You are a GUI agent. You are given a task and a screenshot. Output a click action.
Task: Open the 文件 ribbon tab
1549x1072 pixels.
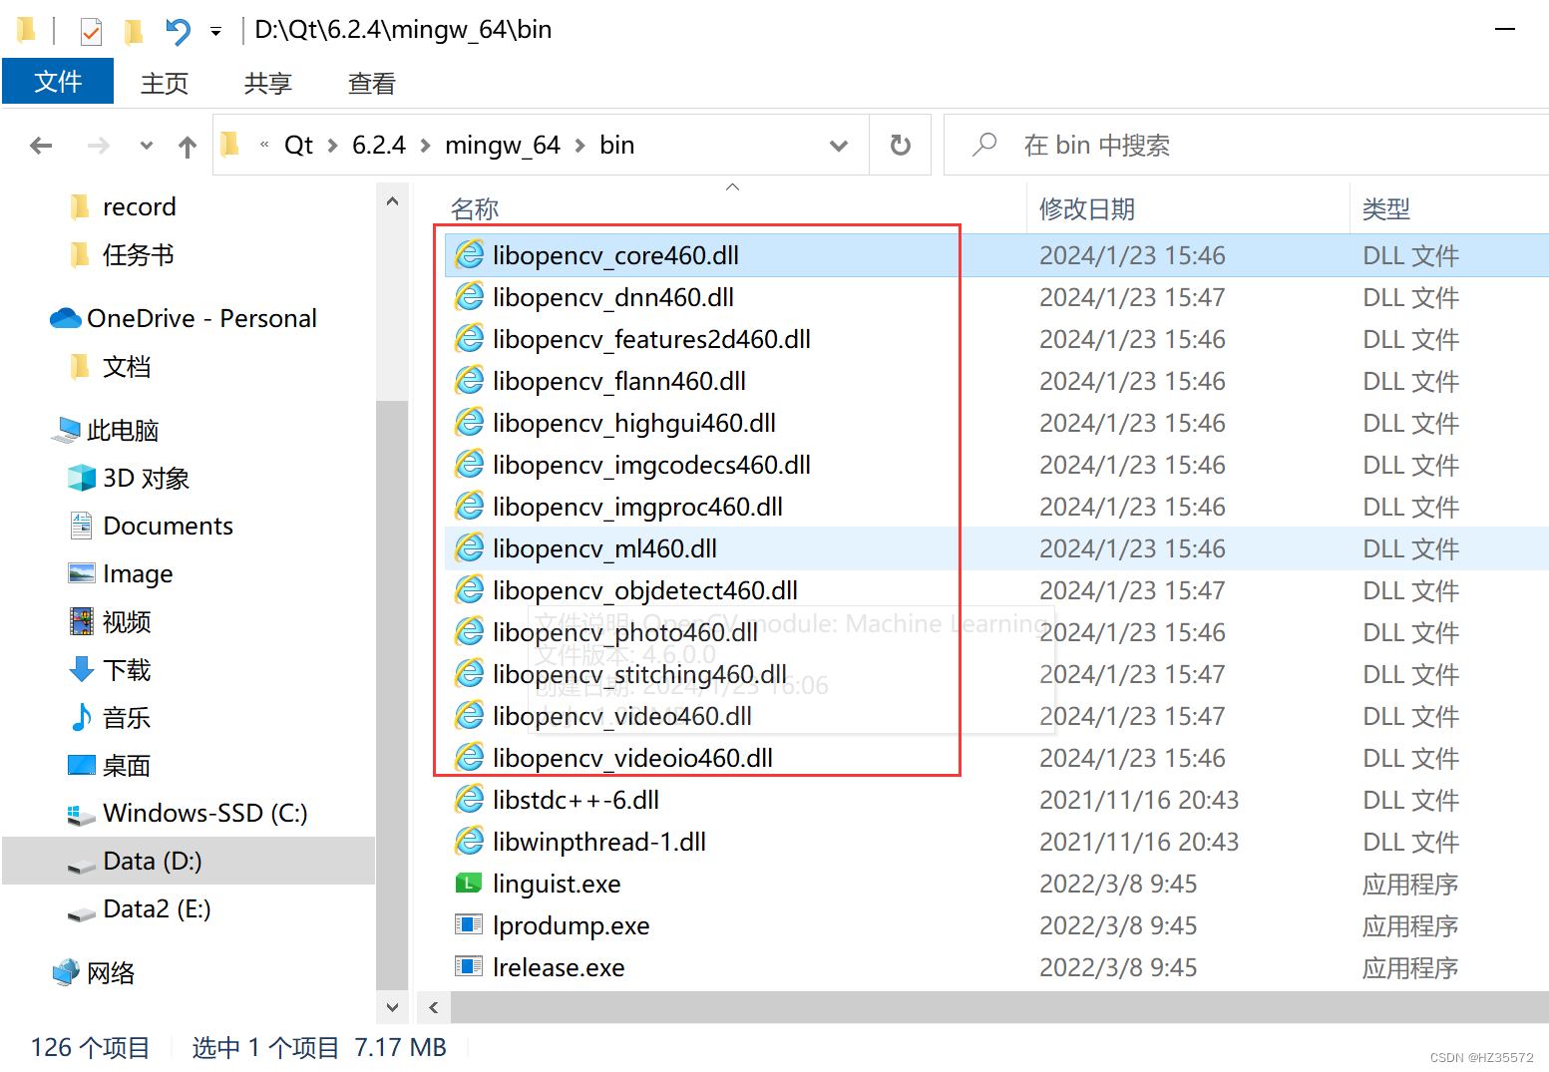(58, 82)
